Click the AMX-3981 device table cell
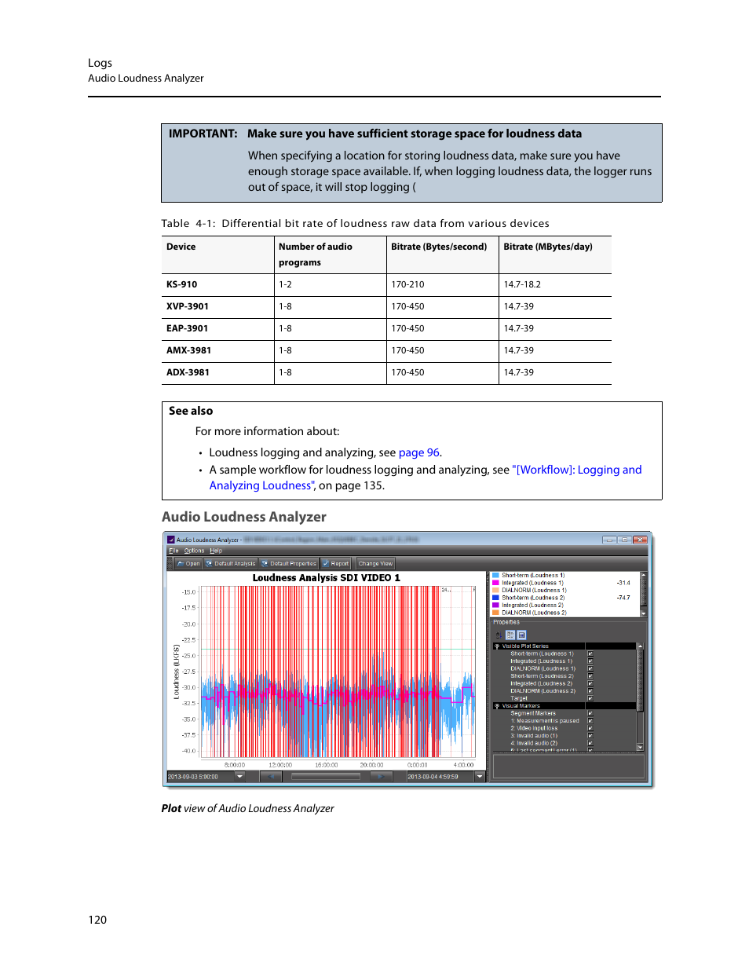Image resolution: width=749 pixels, height=970 pixels. click(x=217, y=350)
